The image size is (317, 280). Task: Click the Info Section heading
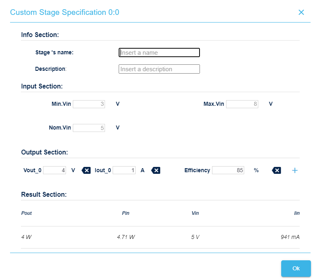point(40,35)
